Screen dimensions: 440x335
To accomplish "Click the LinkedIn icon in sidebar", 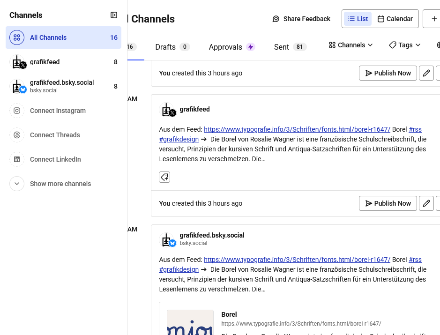I will [17, 159].
